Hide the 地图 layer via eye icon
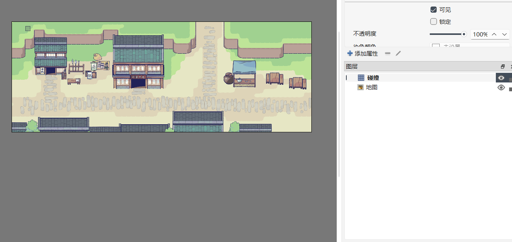This screenshot has width=512, height=242. click(501, 87)
